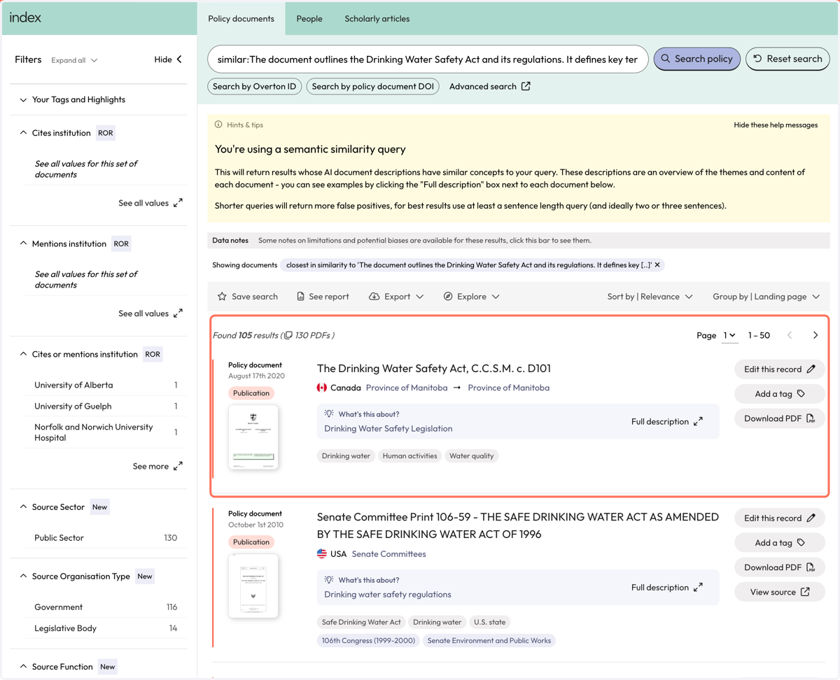Click the reset arrow icon in Reset search
The image size is (840, 680).
757,59
